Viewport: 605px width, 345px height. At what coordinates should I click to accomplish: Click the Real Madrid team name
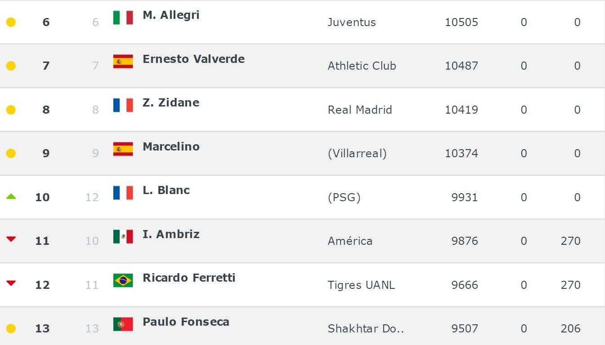coord(360,110)
